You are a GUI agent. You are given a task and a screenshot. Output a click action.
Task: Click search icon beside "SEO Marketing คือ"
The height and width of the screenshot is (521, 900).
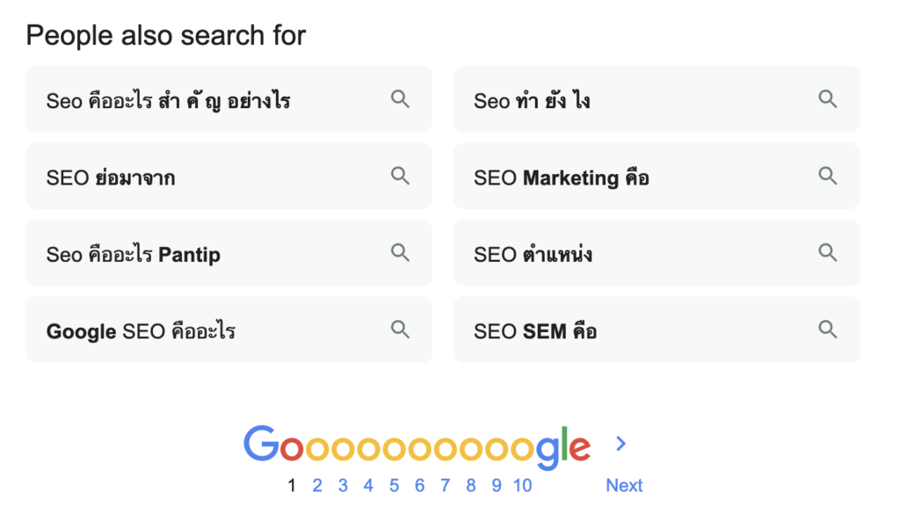pos(827,177)
